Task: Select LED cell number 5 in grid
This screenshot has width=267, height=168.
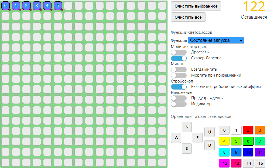Action: (x=58, y=5)
